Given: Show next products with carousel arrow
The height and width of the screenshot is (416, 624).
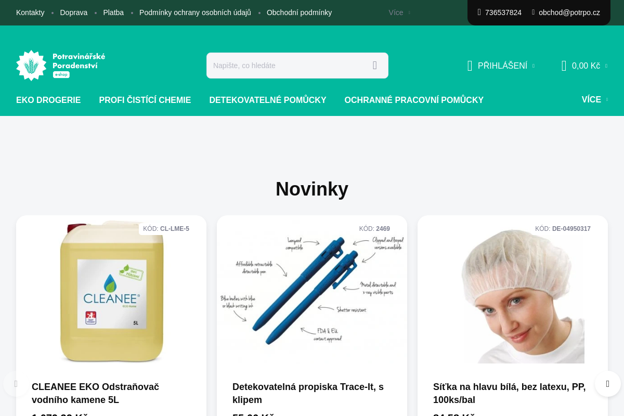Looking at the screenshot, I should [x=608, y=384].
